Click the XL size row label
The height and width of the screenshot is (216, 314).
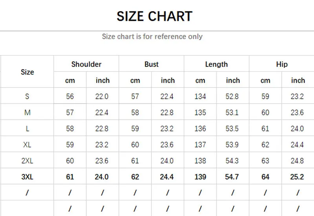27,145
